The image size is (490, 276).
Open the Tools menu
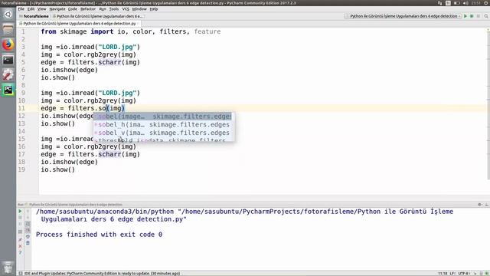coord(114,8)
